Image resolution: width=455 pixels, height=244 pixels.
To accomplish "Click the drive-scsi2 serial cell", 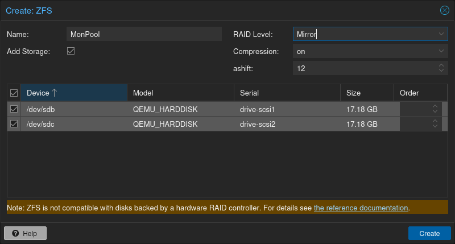I will 258,124.
